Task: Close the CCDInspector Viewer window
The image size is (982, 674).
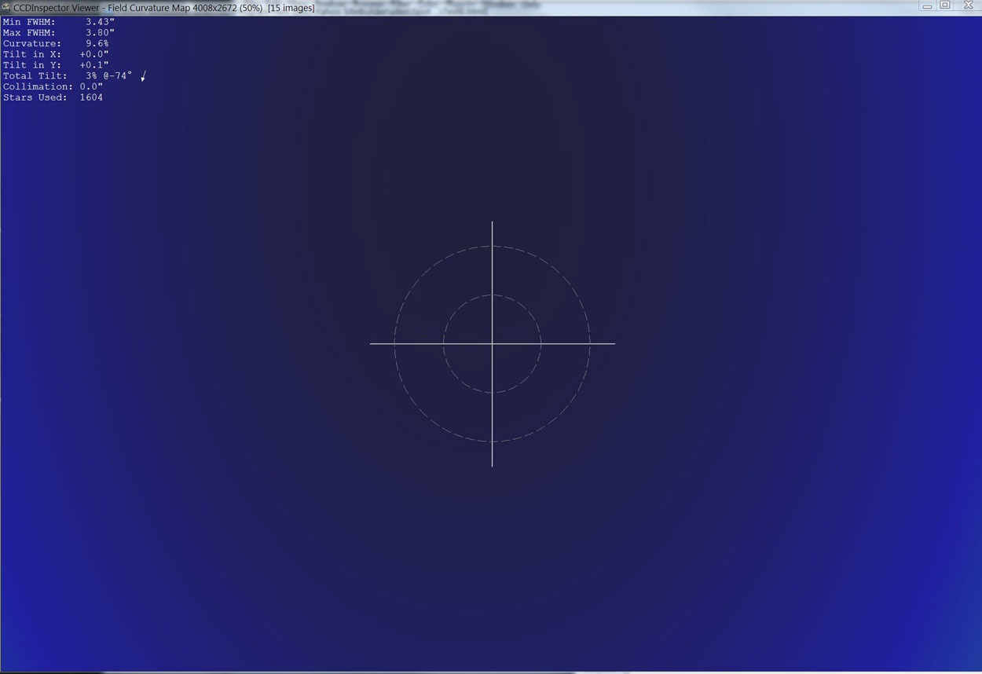Action: [x=968, y=6]
